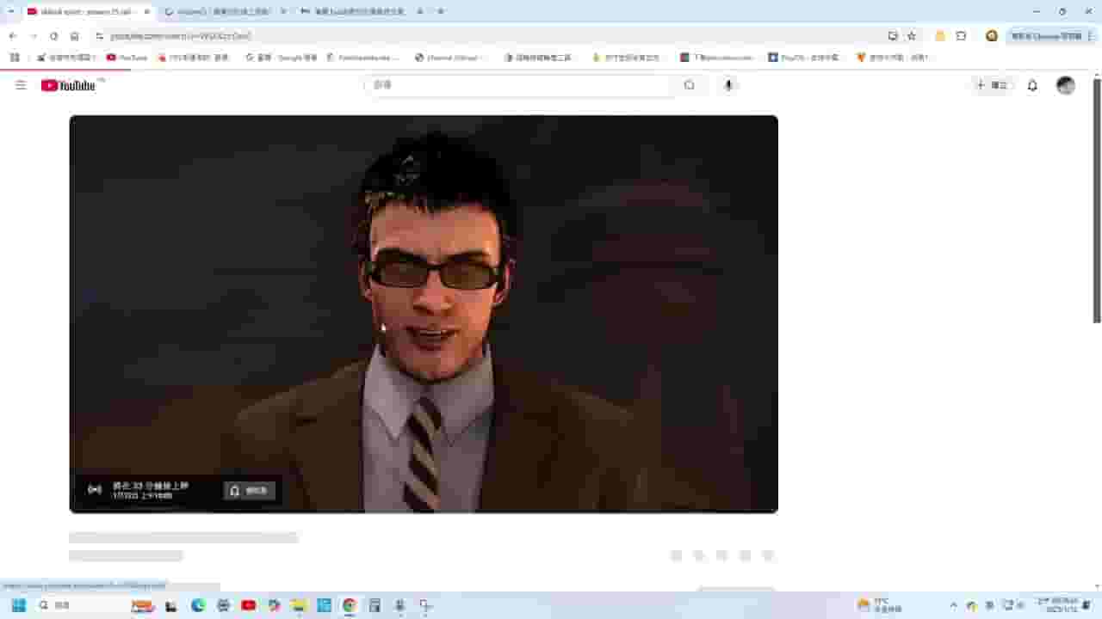This screenshot has width=1102, height=619.
Task: Click the Chrome address bar URL
Action: tap(181, 36)
